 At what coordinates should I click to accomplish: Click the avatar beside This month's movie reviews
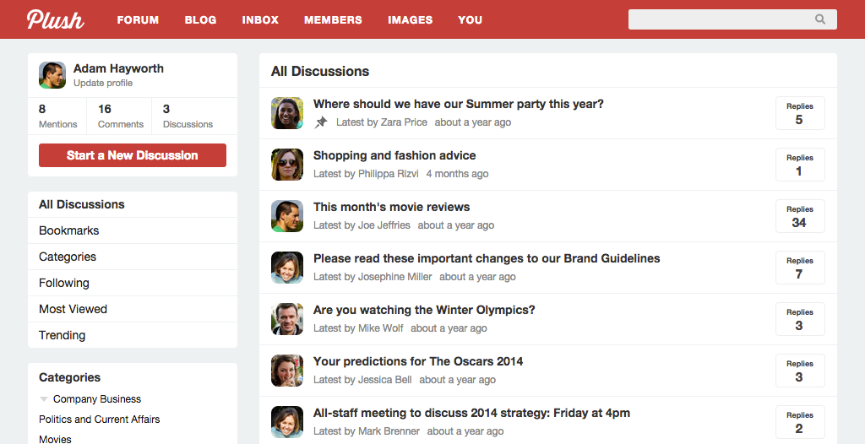[x=287, y=215]
